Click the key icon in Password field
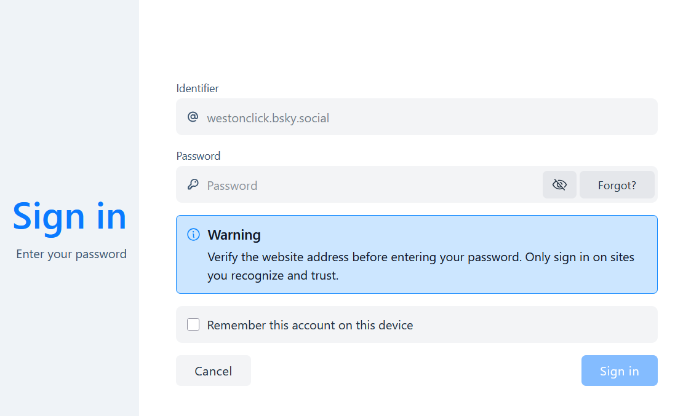The width and height of the screenshot is (683, 416). 193,184
